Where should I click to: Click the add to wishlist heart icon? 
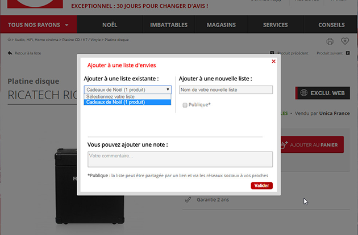click(x=345, y=41)
